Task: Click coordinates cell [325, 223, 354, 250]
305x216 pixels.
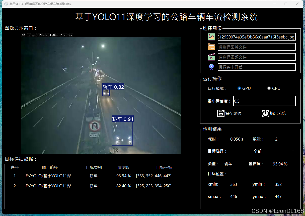Action: (154, 186)
